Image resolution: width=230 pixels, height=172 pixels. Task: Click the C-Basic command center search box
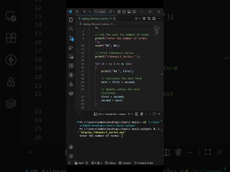tap(100, 11)
